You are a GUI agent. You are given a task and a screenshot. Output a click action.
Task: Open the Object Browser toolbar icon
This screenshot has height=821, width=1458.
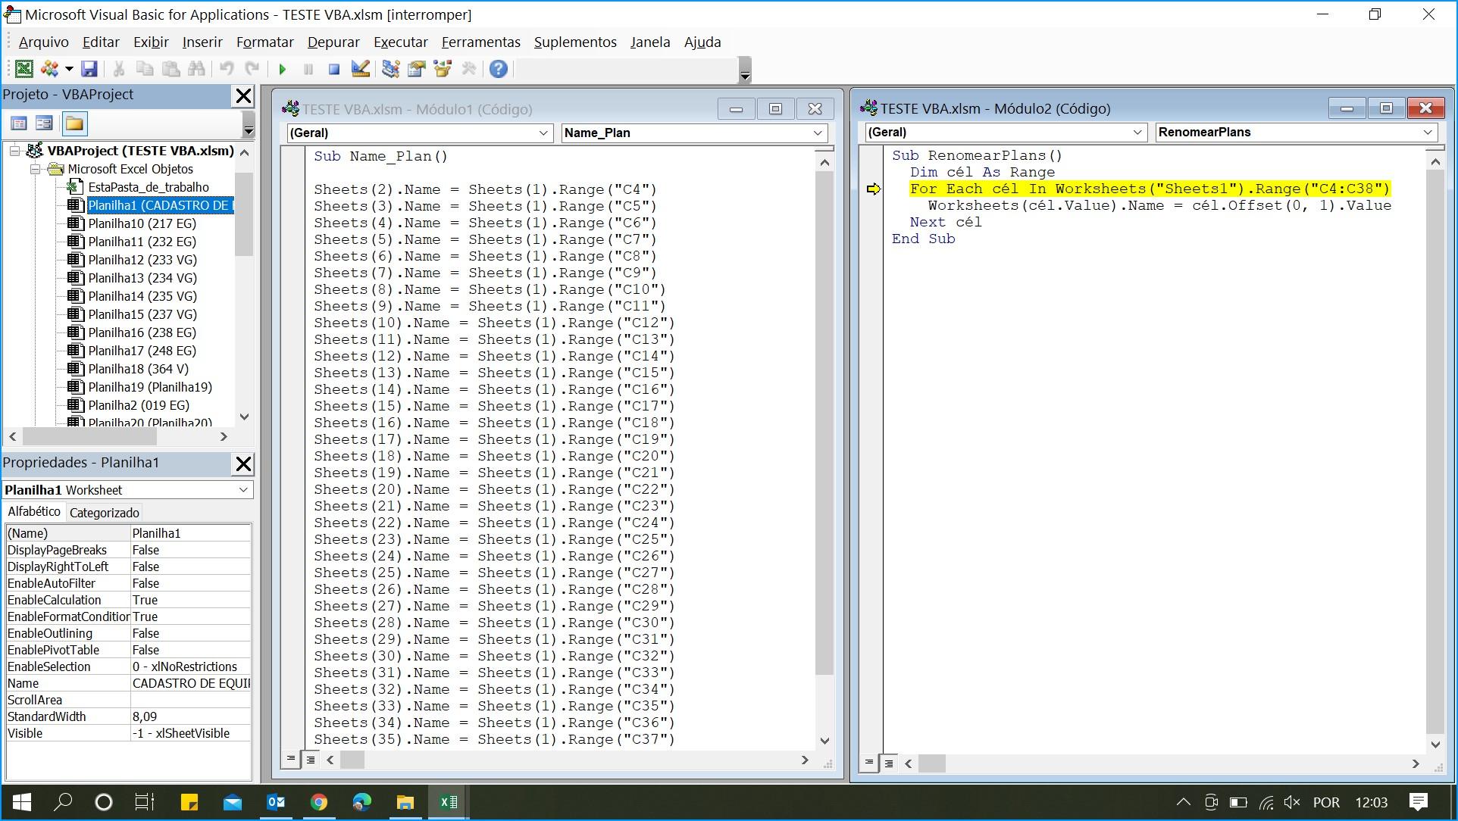pyautogui.click(x=443, y=69)
